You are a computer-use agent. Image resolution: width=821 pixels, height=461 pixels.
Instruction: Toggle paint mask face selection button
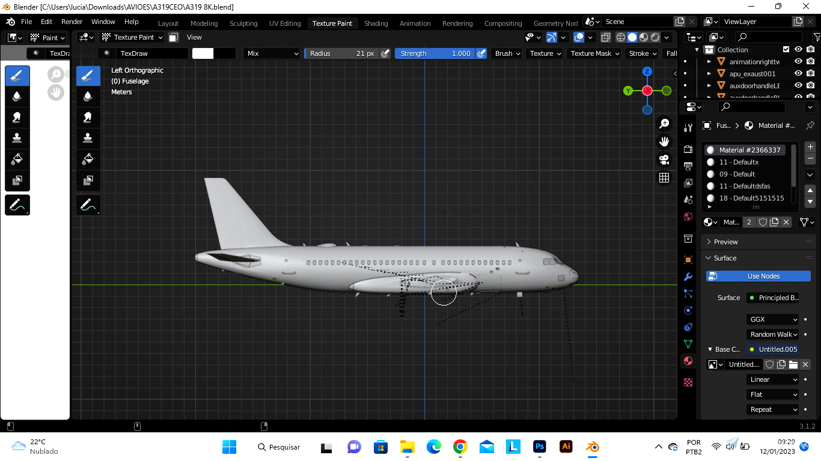[x=173, y=37]
